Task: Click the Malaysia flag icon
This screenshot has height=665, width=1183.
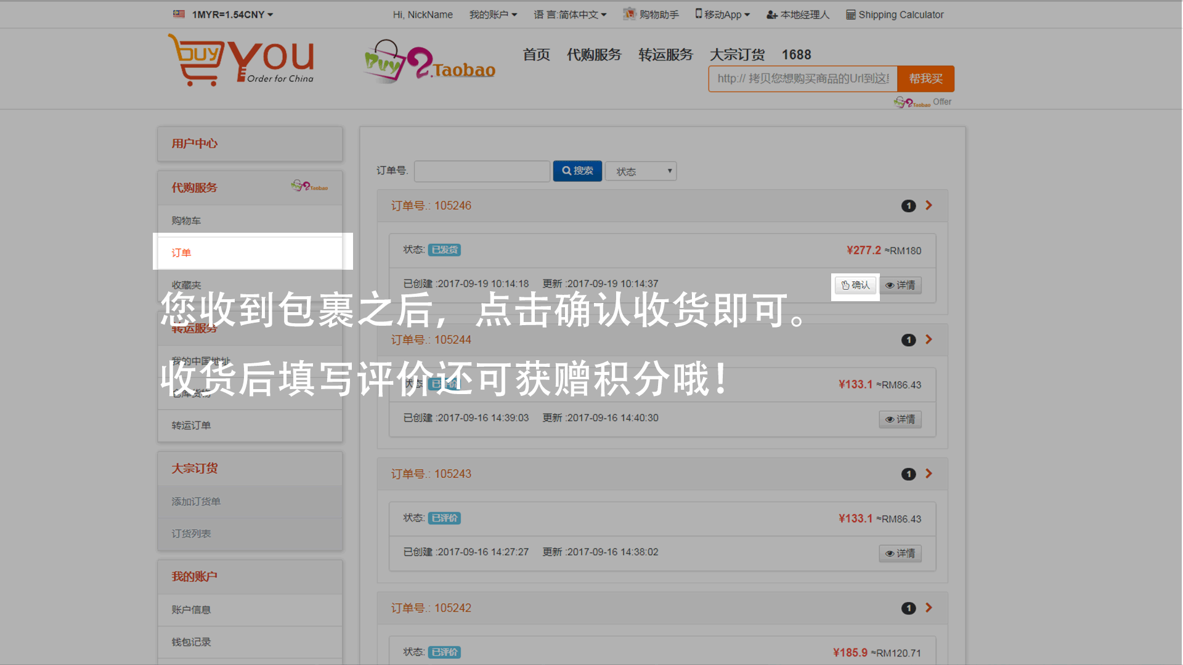Action: coord(179,14)
